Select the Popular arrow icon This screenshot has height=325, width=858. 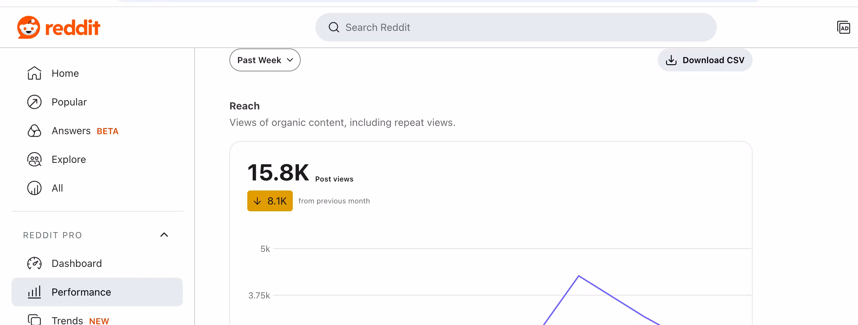click(34, 102)
